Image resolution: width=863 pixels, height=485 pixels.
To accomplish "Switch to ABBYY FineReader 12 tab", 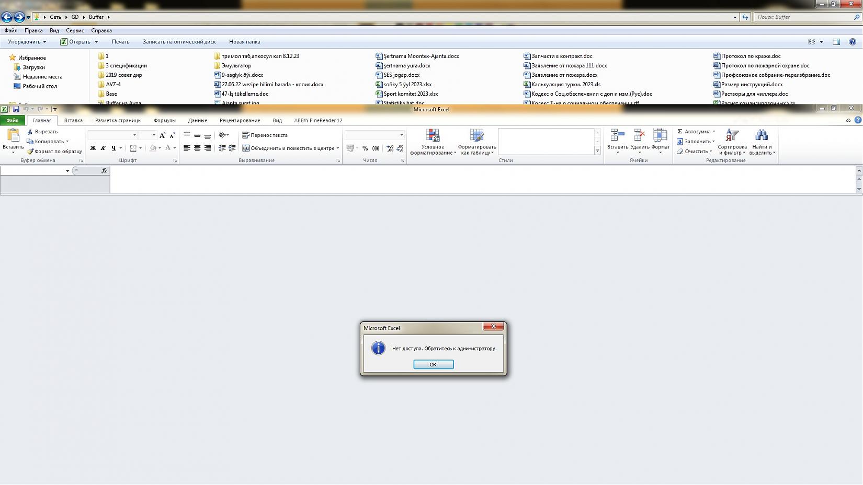I will [319, 121].
